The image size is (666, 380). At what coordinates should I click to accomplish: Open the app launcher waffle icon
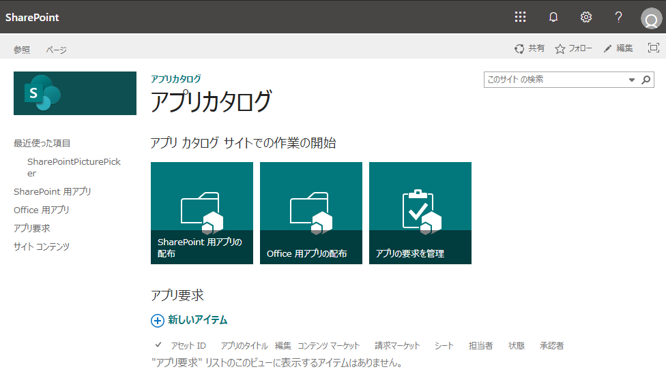(x=520, y=17)
